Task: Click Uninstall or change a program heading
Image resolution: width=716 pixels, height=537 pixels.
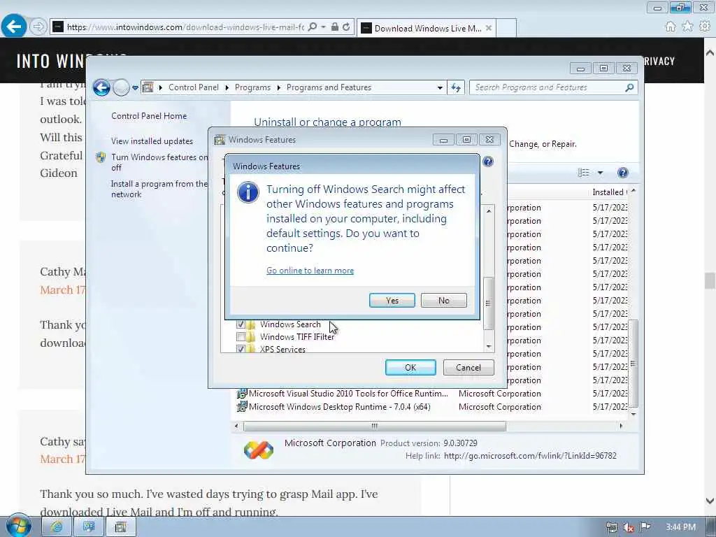Action: 327,122
